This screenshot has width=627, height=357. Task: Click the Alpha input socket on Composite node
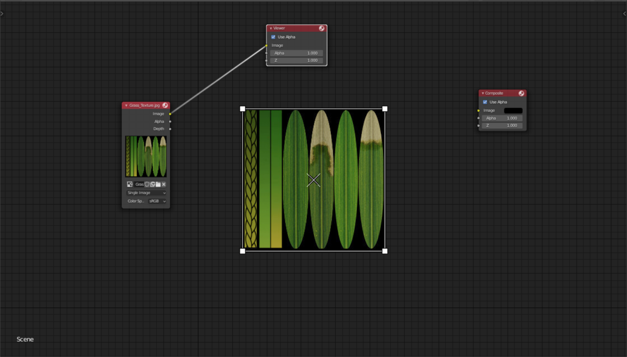pos(479,118)
